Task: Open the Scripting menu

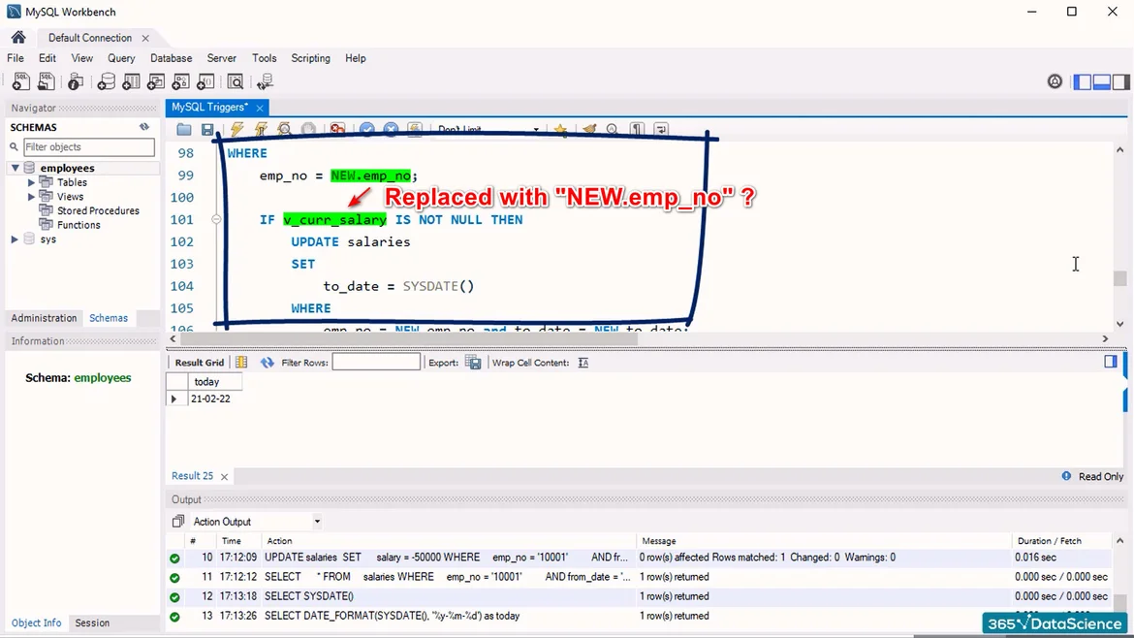Action: click(x=310, y=58)
